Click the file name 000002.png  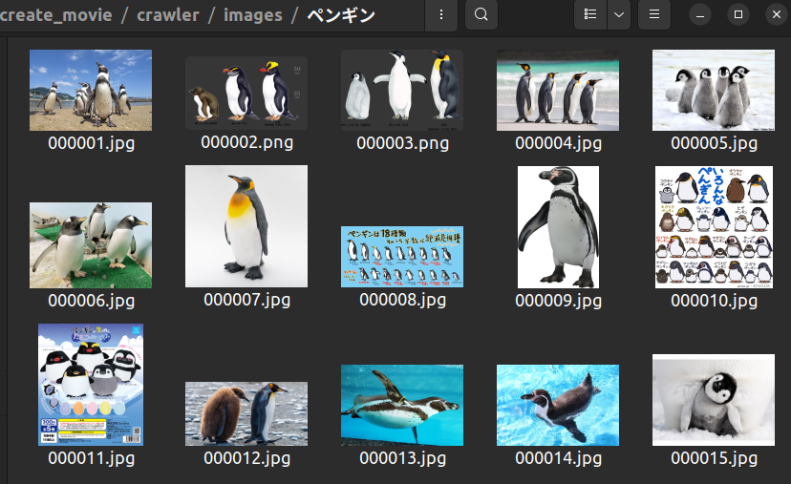[x=247, y=142]
